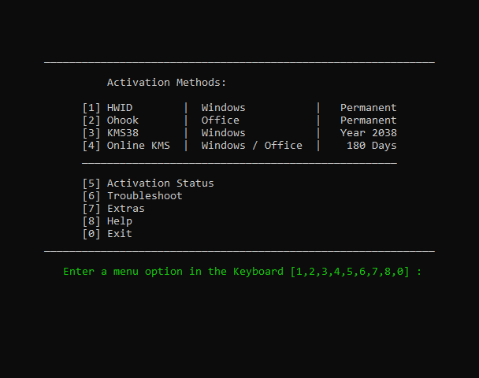
Task: Click 'Windows' in the HWID row
Action: (223, 108)
